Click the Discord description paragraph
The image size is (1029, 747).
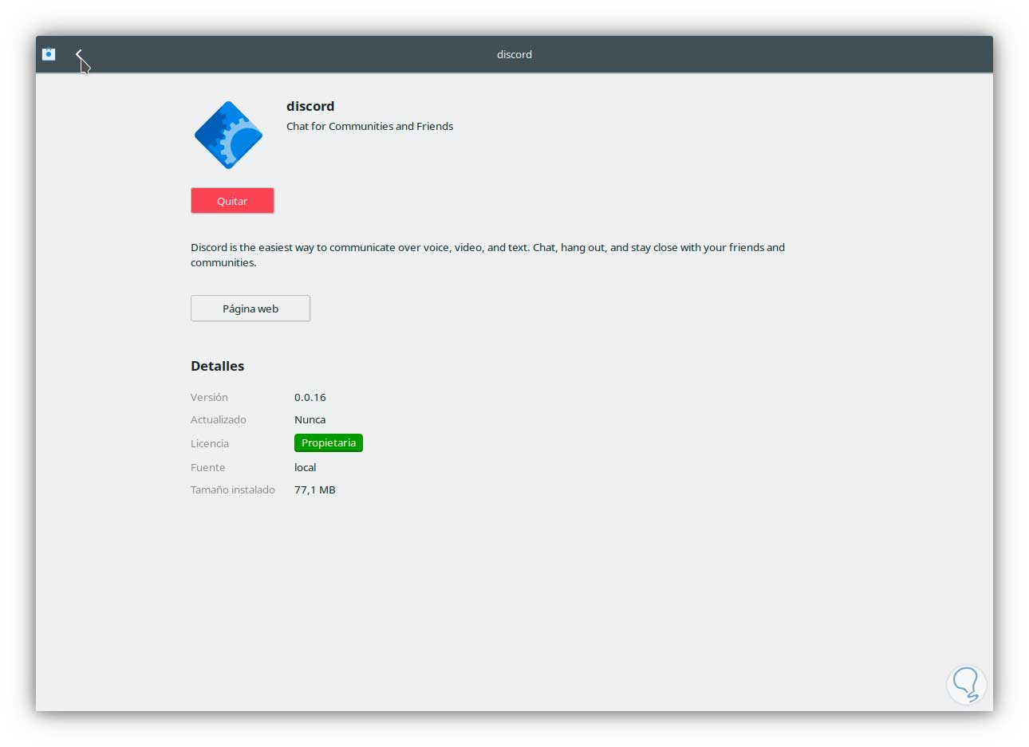(487, 255)
